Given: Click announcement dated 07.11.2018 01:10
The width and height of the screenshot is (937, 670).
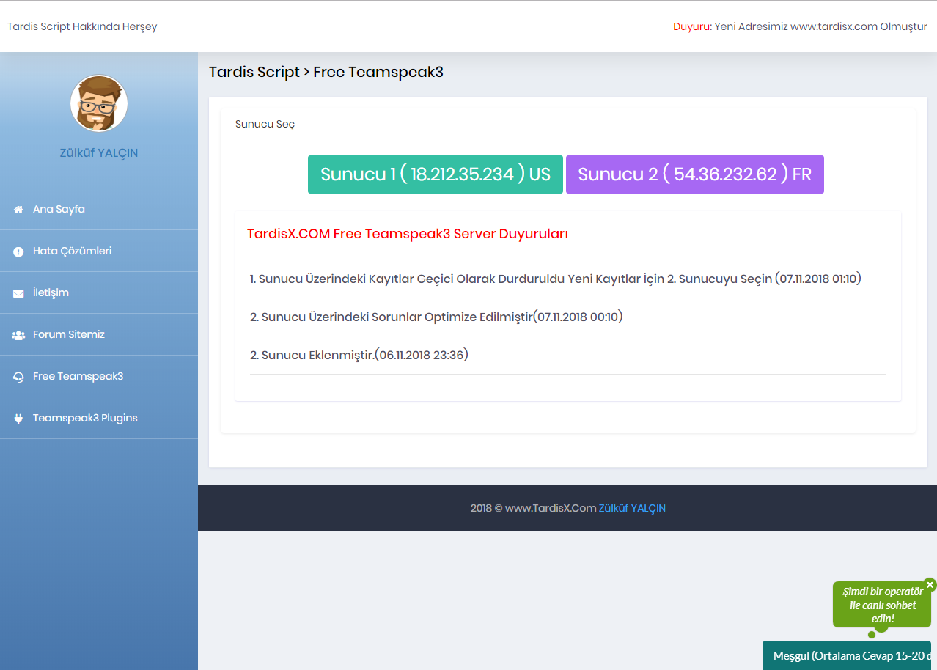Looking at the screenshot, I should point(556,279).
